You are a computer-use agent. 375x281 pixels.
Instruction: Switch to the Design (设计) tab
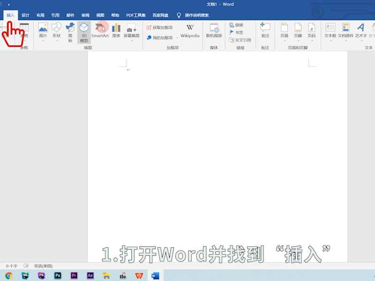25,15
